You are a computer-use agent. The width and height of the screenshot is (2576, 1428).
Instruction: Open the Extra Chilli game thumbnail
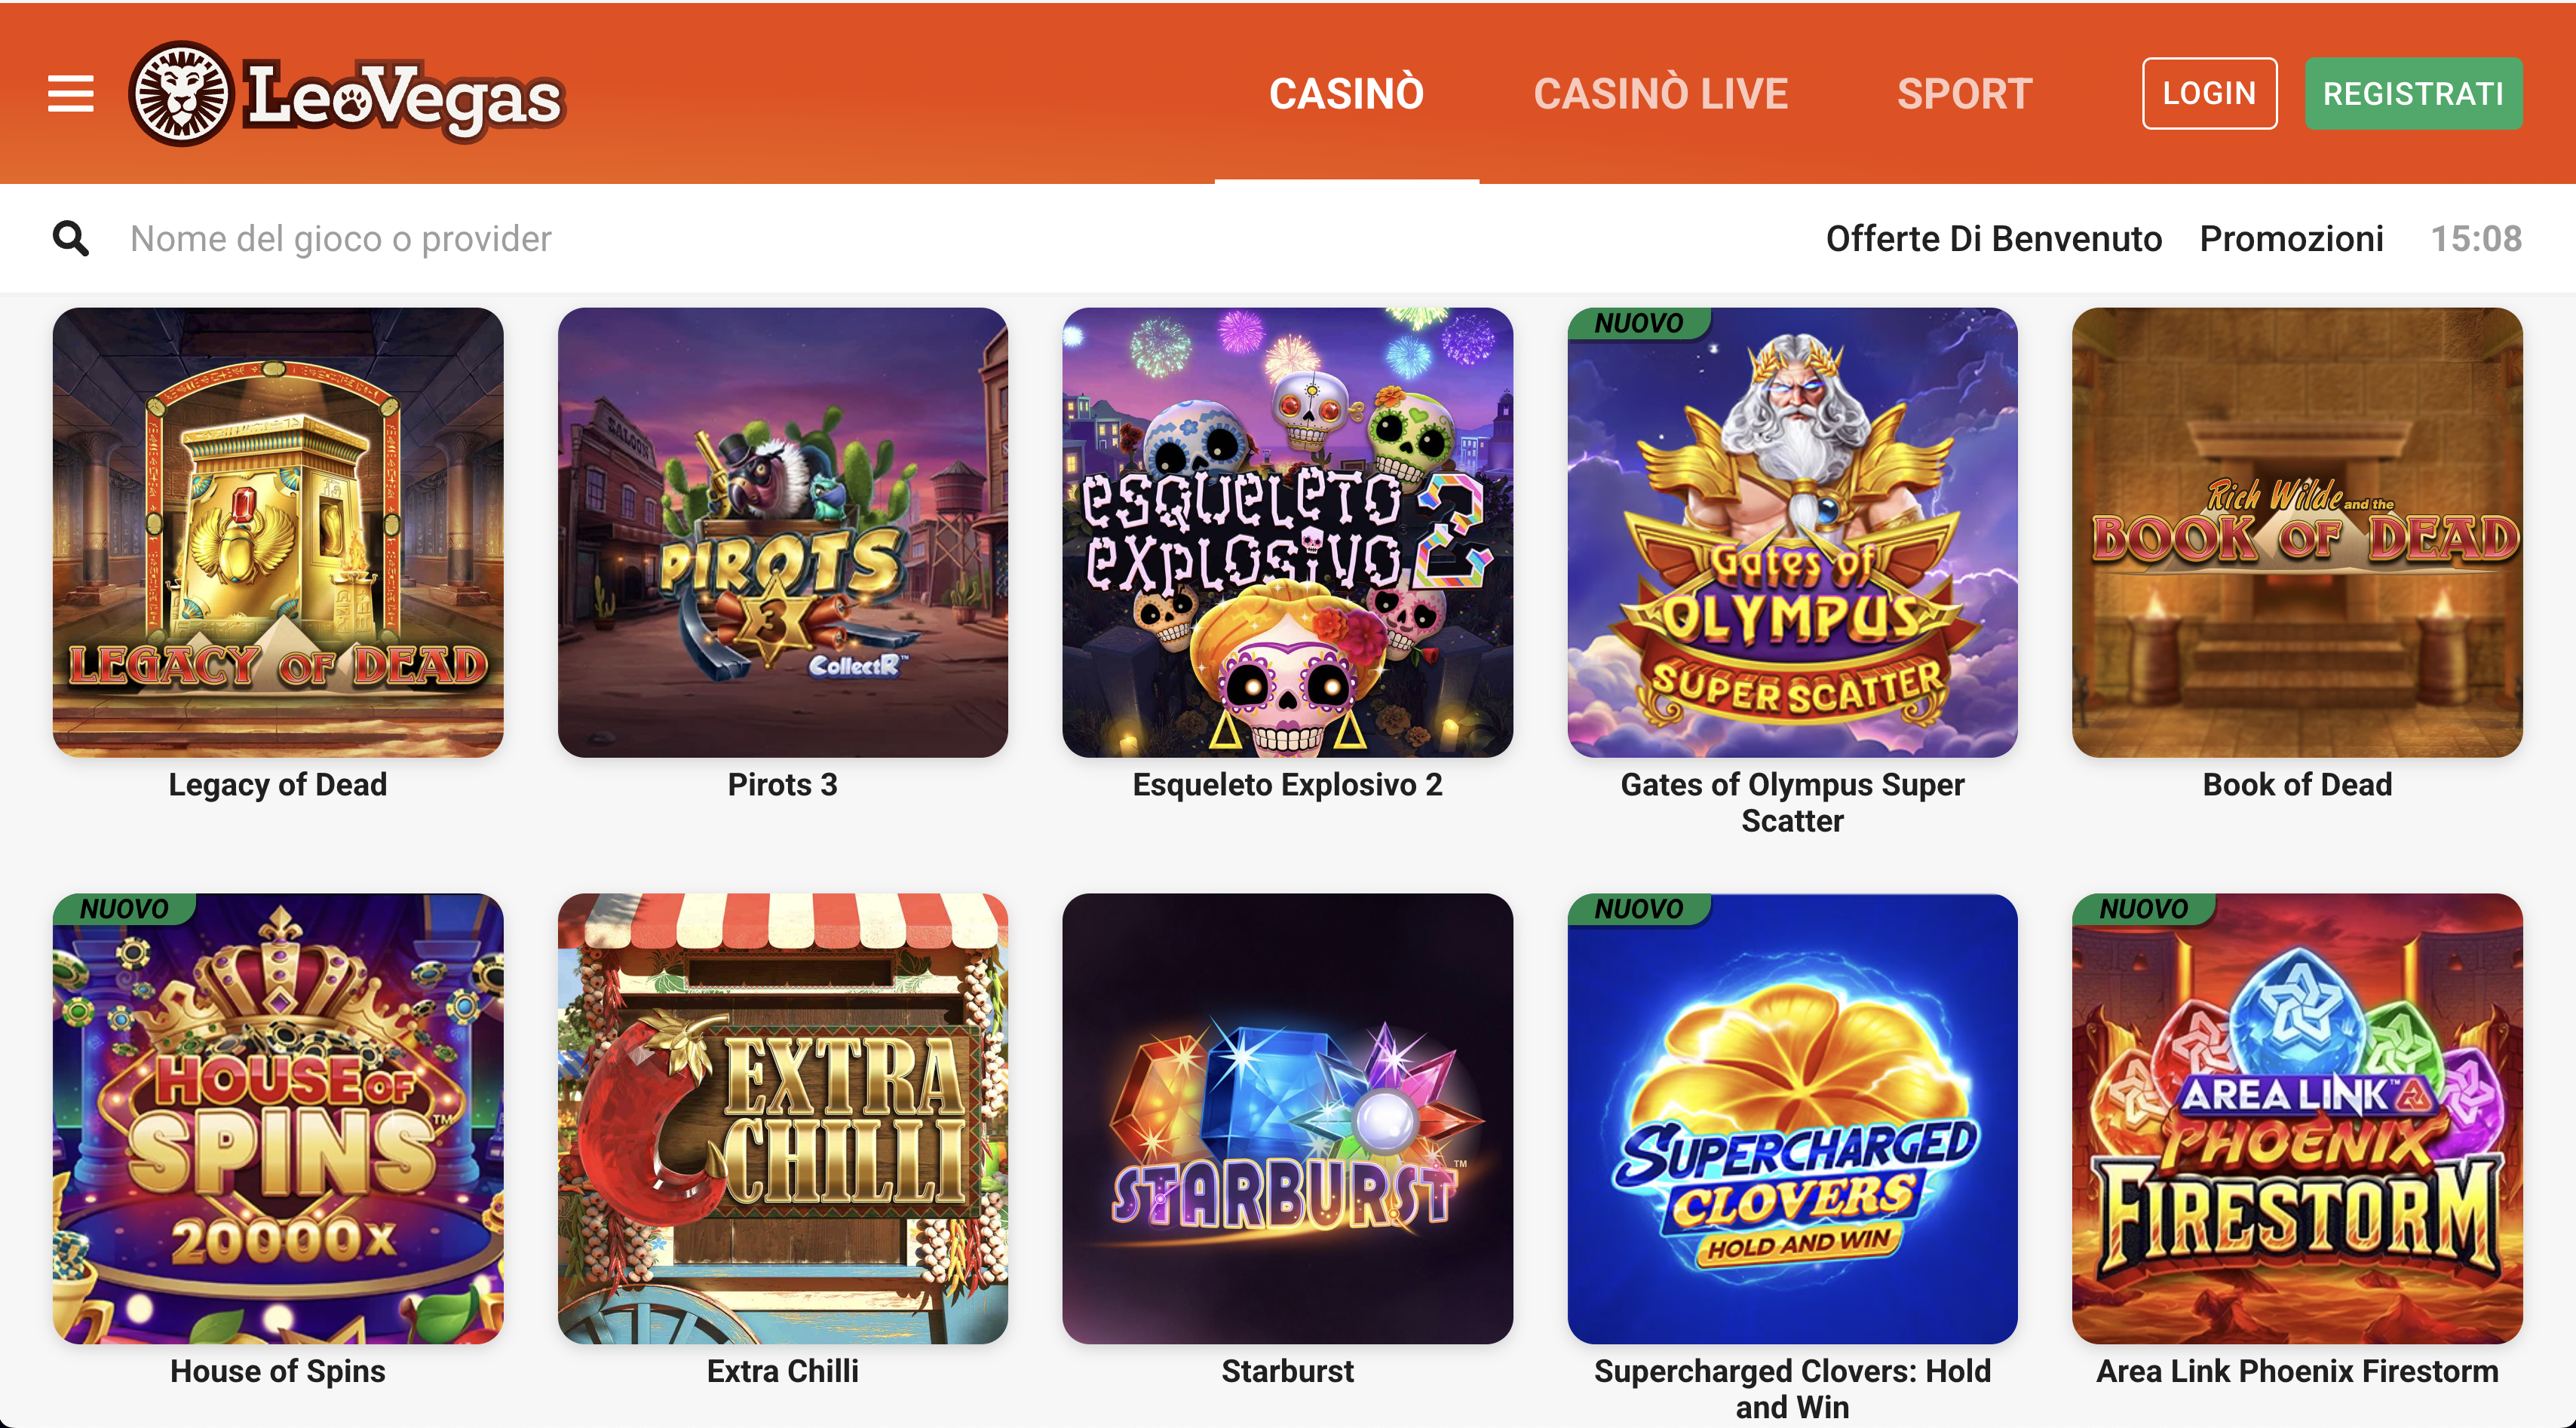783,1118
